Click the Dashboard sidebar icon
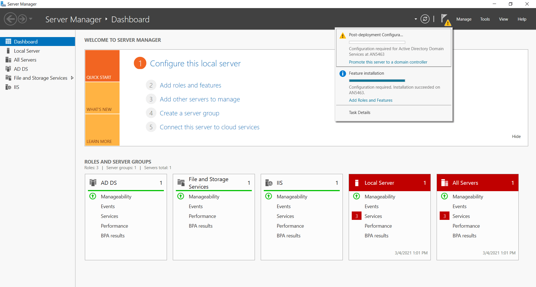The image size is (536, 287). click(8, 42)
